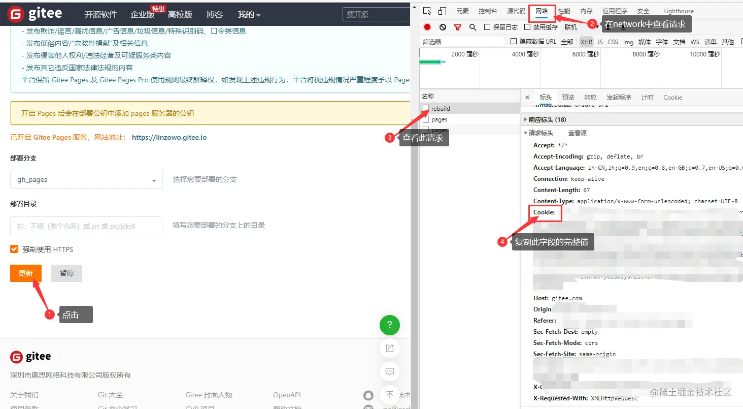The height and width of the screenshot is (409, 743).
Task: Uncheck the 强制使用 HTTPS checkbox
Action: pyautogui.click(x=14, y=249)
